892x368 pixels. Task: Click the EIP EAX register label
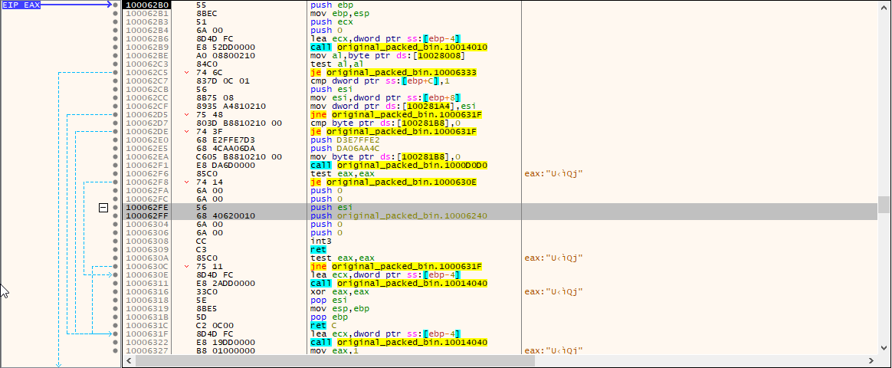click(x=21, y=5)
